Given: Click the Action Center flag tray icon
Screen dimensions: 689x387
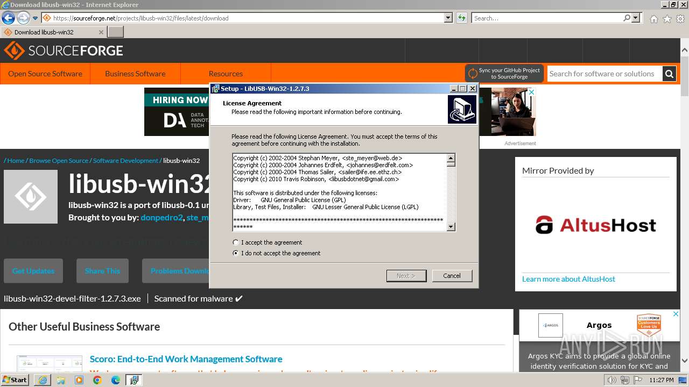Looking at the screenshot, I should pos(638,380).
